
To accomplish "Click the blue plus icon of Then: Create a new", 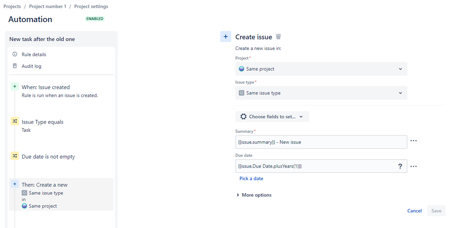I will click(15, 184).
